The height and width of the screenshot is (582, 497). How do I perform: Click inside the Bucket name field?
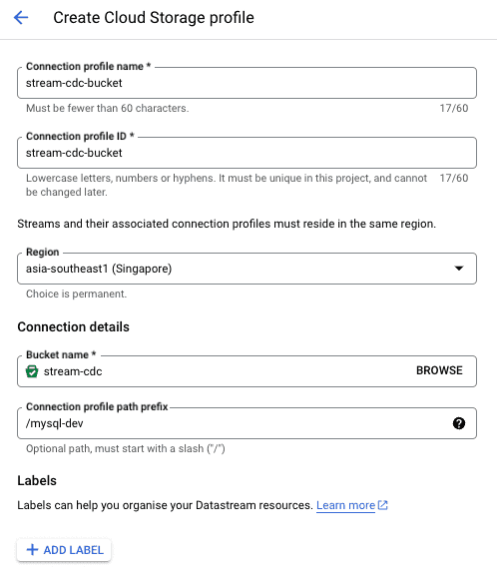tap(247, 371)
